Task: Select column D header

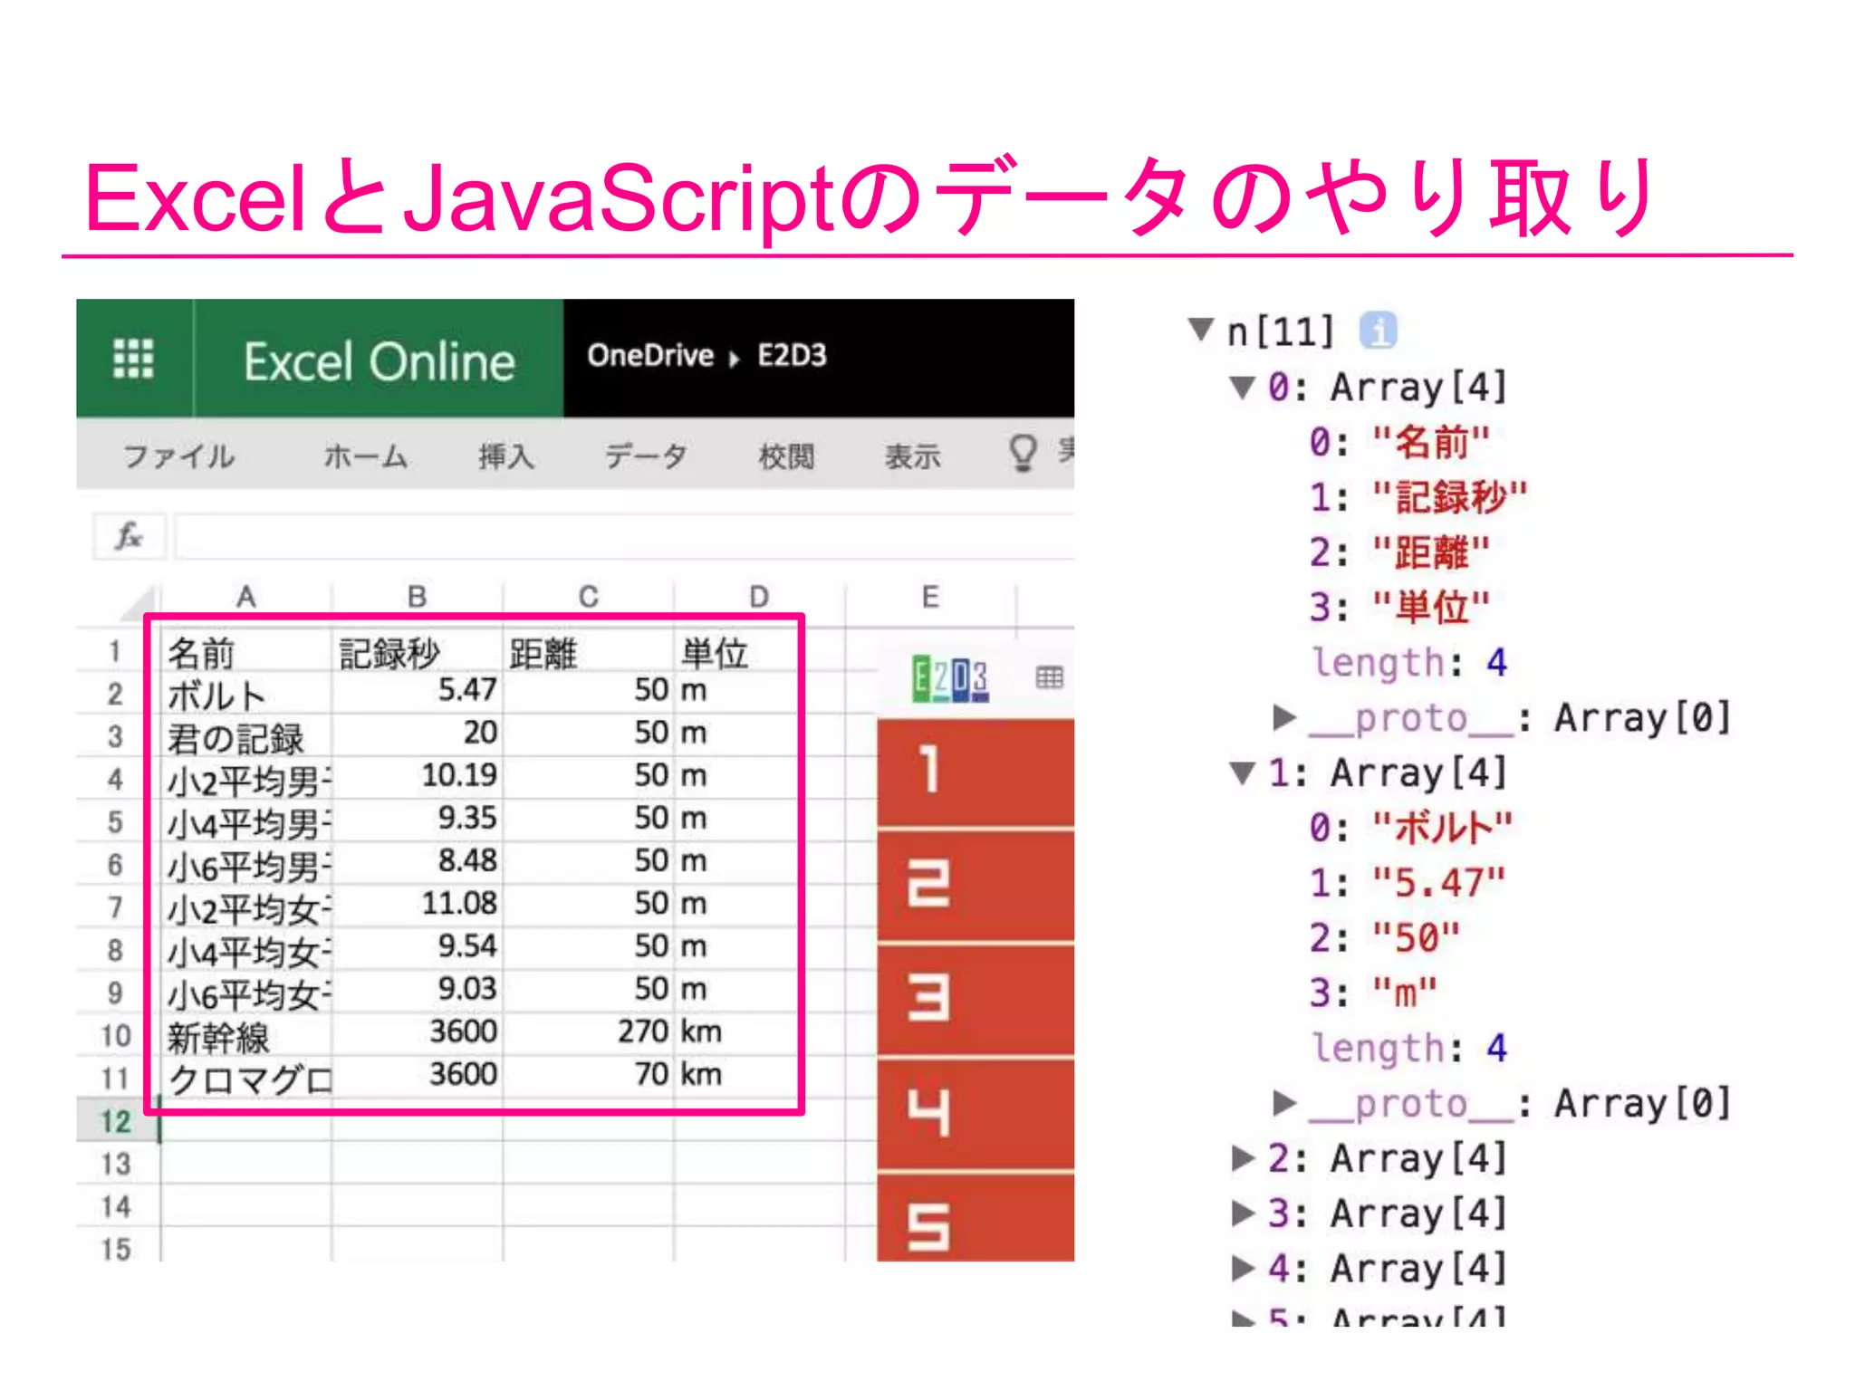Action: pos(759,597)
